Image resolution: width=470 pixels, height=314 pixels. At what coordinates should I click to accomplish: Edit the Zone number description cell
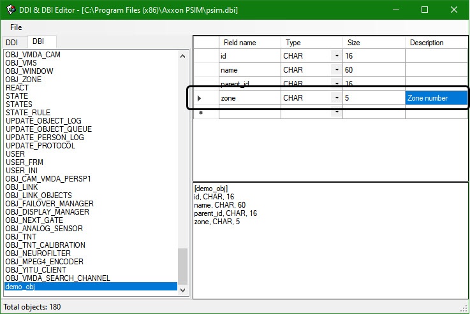coord(436,98)
